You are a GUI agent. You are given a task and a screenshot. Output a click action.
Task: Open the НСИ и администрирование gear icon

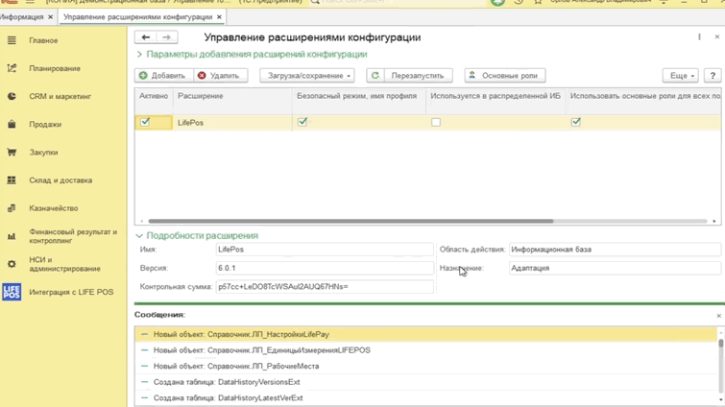[12, 264]
